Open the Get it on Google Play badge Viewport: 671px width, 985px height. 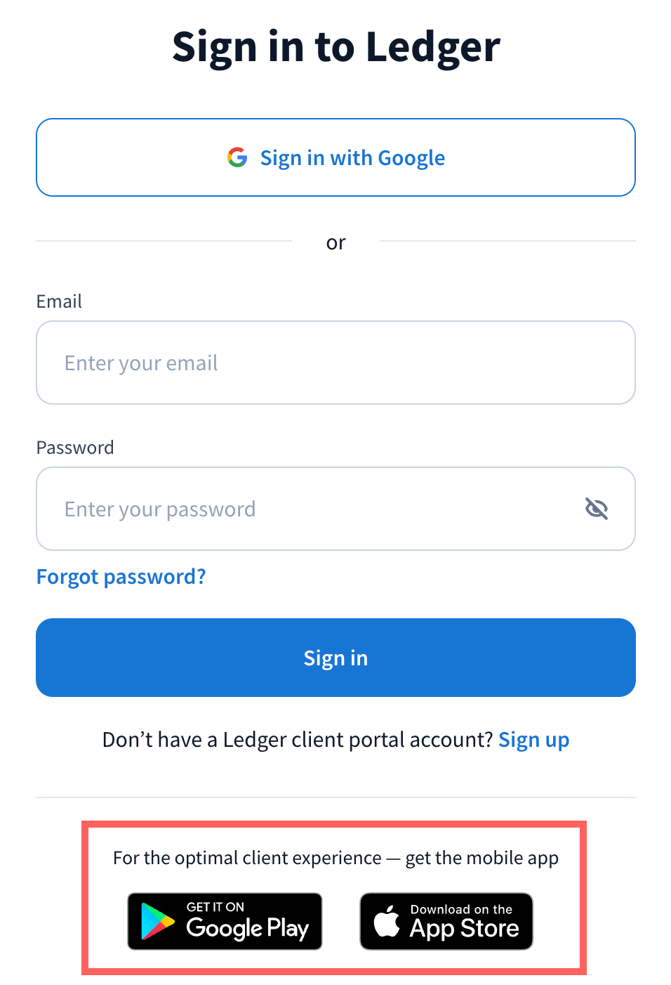[225, 921]
